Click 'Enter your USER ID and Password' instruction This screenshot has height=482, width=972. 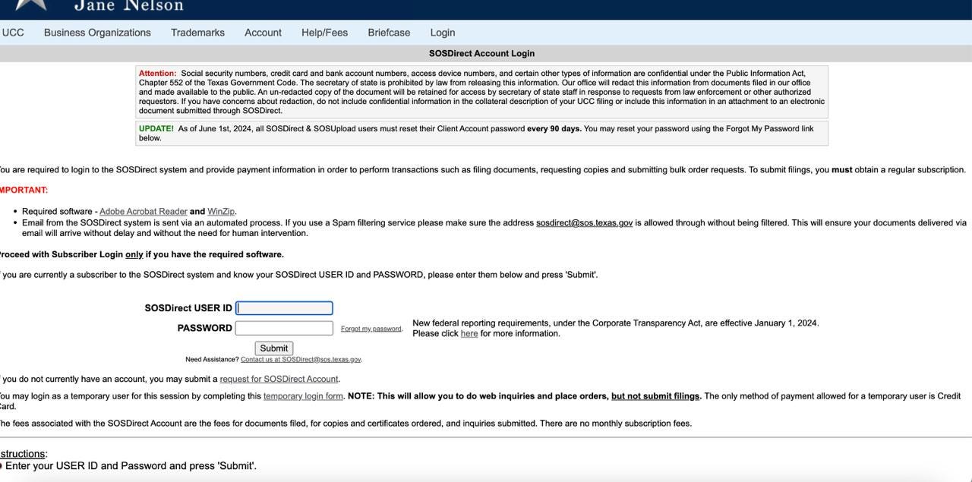(x=131, y=466)
